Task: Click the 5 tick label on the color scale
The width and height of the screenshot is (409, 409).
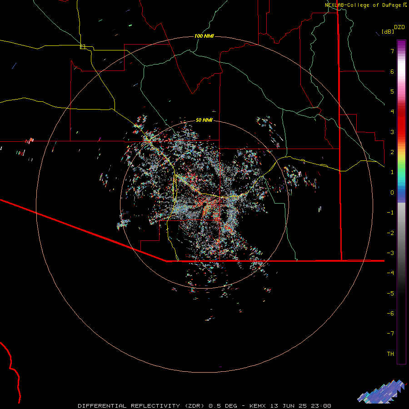Action: (x=392, y=91)
